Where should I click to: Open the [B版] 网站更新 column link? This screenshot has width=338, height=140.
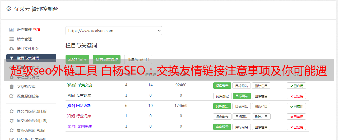click(x=79, y=106)
